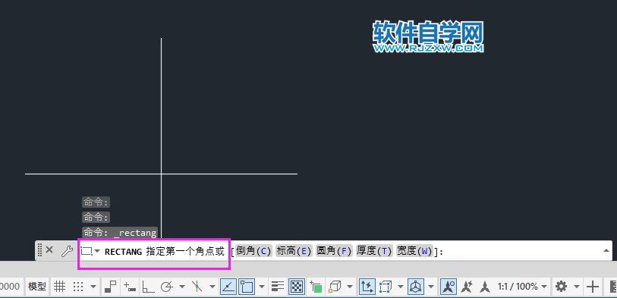617x298 pixels.
Task: Open isometric drafting plane dropdown
Action: 212,287
